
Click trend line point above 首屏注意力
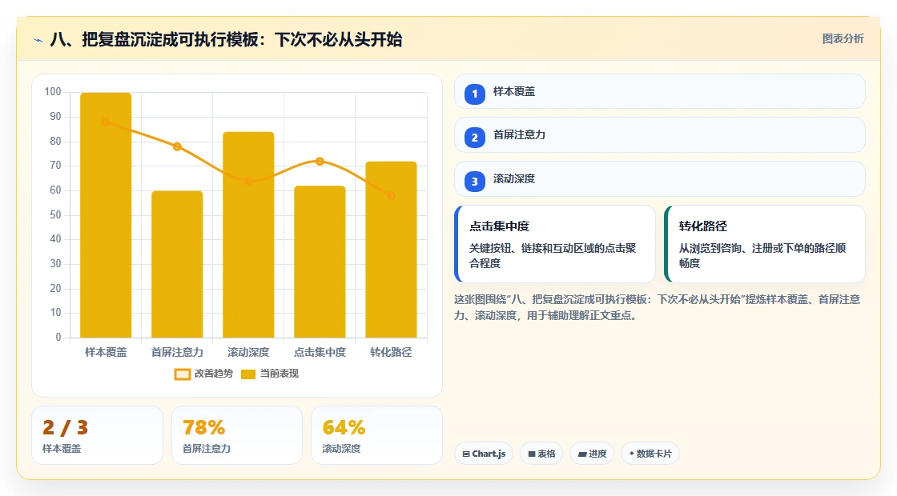coord(177,146)
